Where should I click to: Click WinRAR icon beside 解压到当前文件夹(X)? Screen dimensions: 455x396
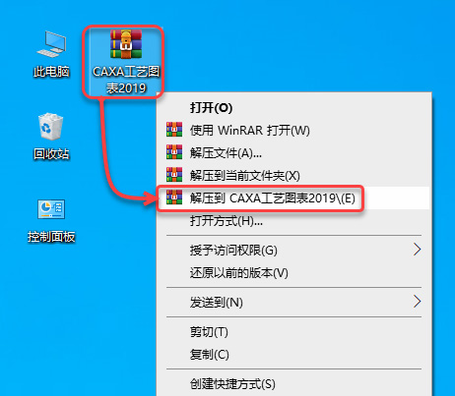pos(174,175)
